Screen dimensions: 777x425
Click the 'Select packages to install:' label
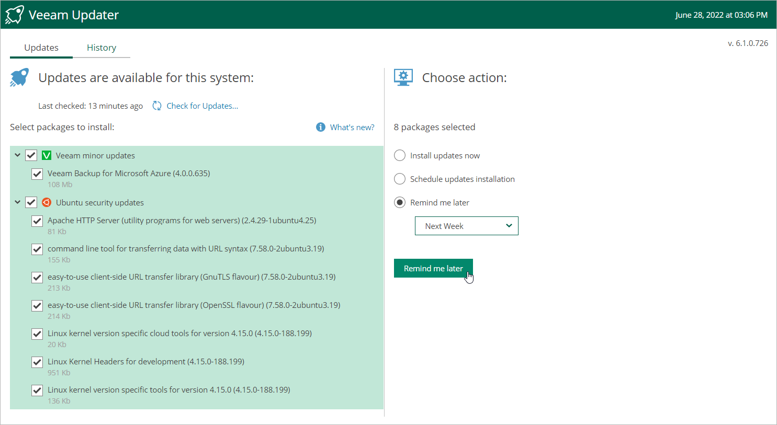coord(62,127)
